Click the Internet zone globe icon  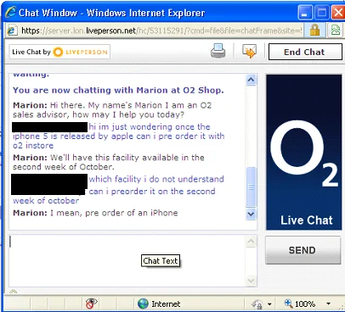coord(143,304)
